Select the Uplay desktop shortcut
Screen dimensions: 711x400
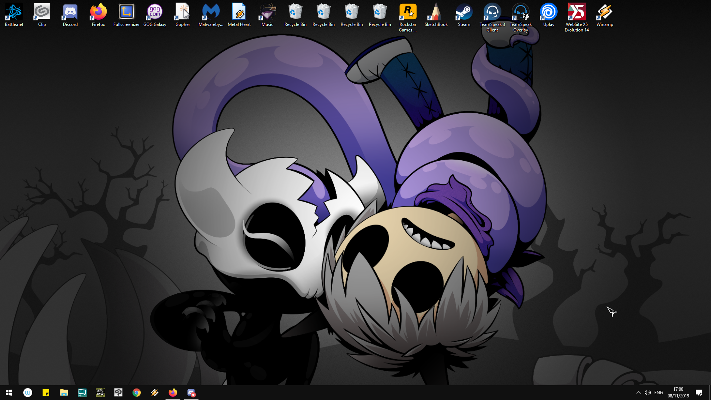tap(548, 15)
